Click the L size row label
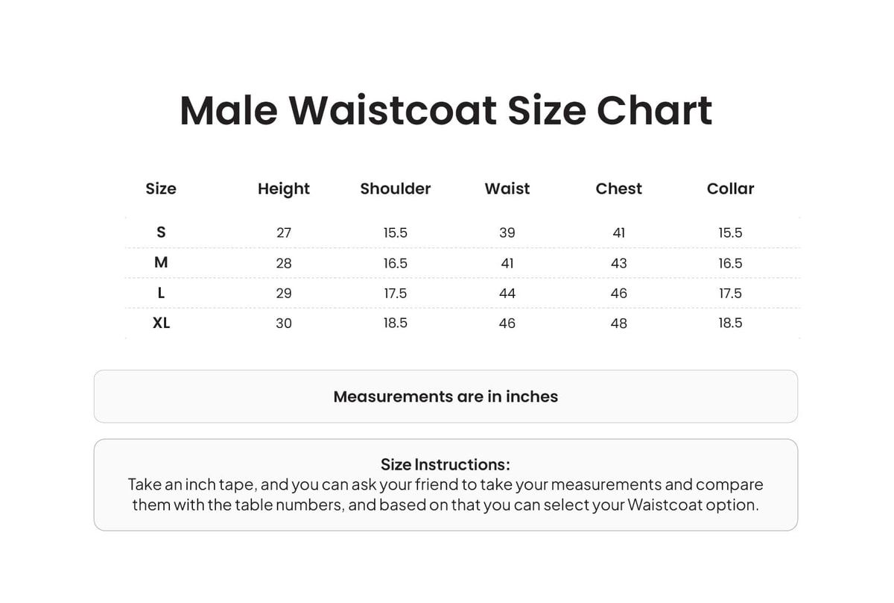The image size is (894, 603). point(161,293)
